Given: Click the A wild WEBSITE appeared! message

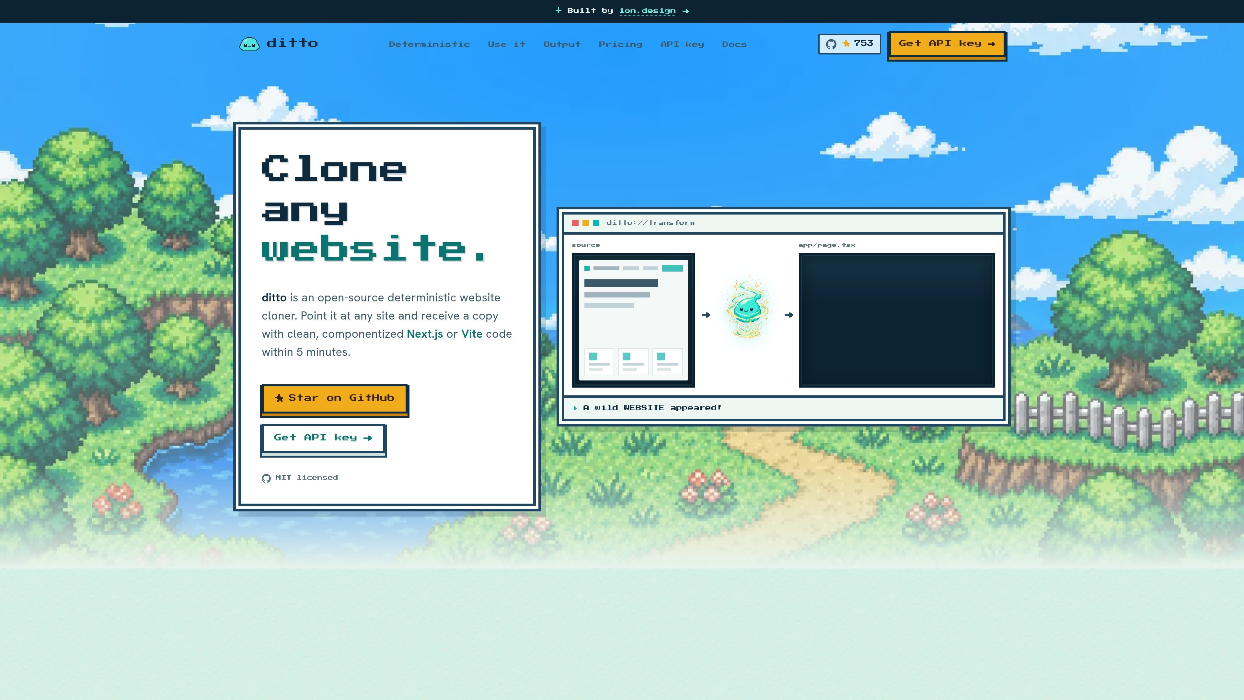Looking at the screenshot, I should 652,408.
